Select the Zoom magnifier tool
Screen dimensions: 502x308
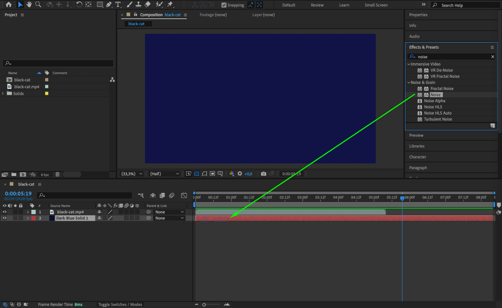38,4
